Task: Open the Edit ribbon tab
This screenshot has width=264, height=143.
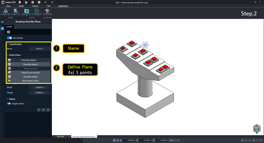Action: coord(48,6)
